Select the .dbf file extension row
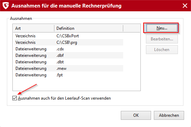The width and height of the screenshot is (191, 127). click(x=69, y=55)
